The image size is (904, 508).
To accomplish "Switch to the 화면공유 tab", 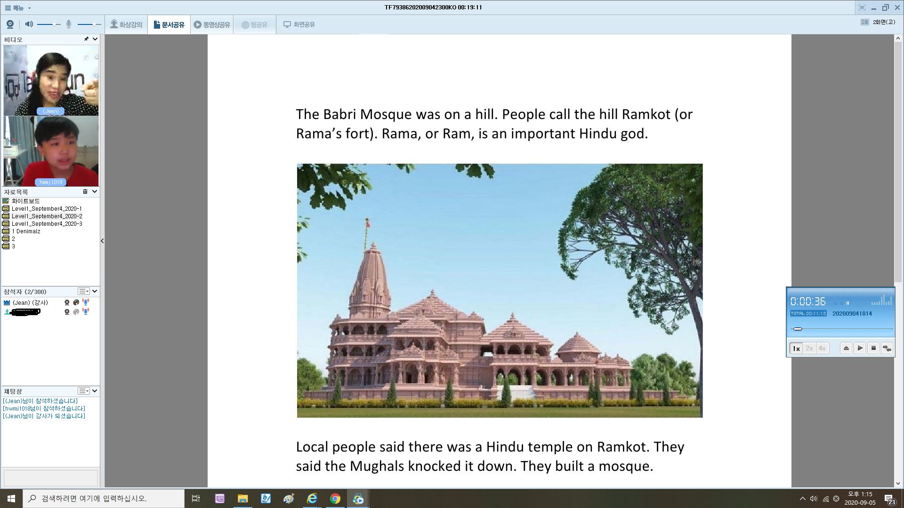I will pyautogui.click(x=299, y=24).
